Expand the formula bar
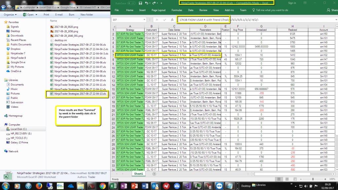Screen dimensions: 338x190 336,19
